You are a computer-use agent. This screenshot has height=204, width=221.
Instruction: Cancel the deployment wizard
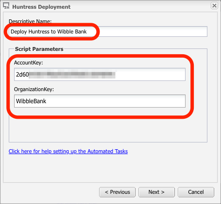[196, 192]
